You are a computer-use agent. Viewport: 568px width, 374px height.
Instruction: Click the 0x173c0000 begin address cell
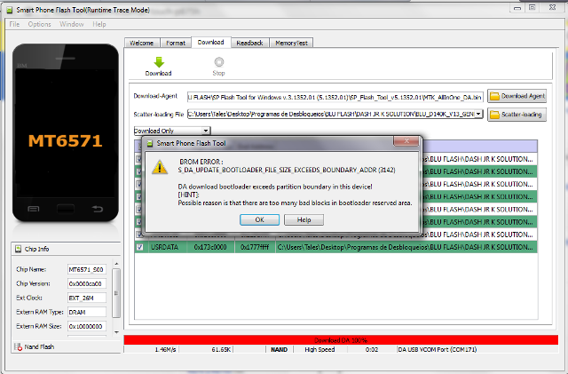coord(210,247)
